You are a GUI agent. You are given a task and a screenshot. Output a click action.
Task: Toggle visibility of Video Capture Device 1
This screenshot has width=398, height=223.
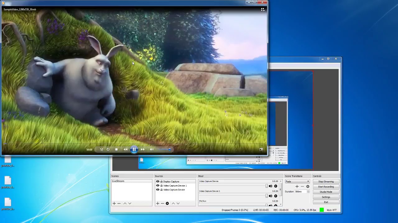(x=158, y=186)
